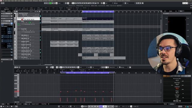Click the automation mode icon beside the Touch dropdown

[56, 3]
